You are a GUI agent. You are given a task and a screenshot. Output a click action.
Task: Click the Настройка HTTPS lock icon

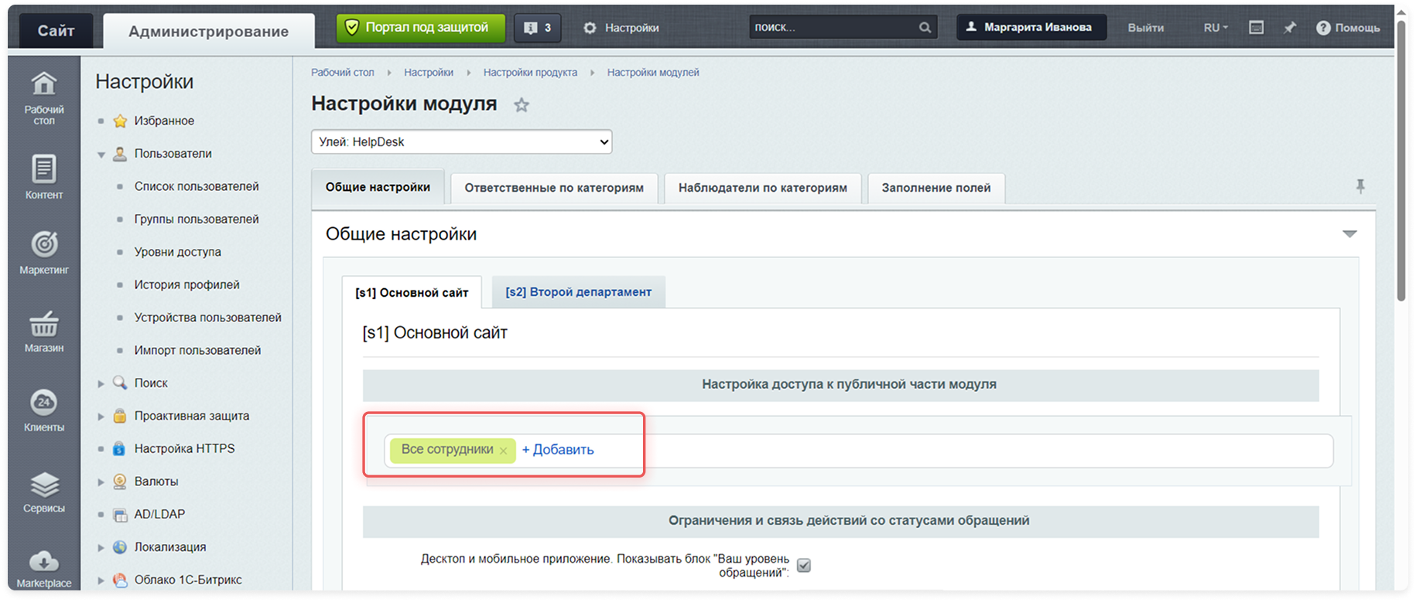pos(119,448)
